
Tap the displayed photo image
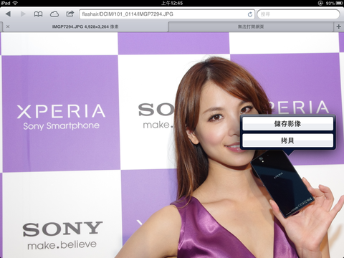click(172, 145)
